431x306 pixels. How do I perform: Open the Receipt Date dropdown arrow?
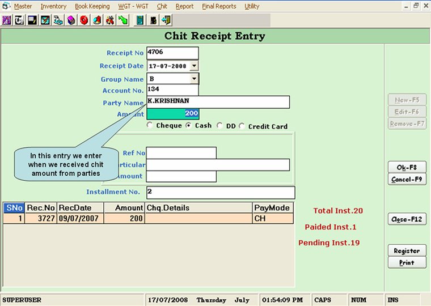pyautogui.click(x=194, y=66)
